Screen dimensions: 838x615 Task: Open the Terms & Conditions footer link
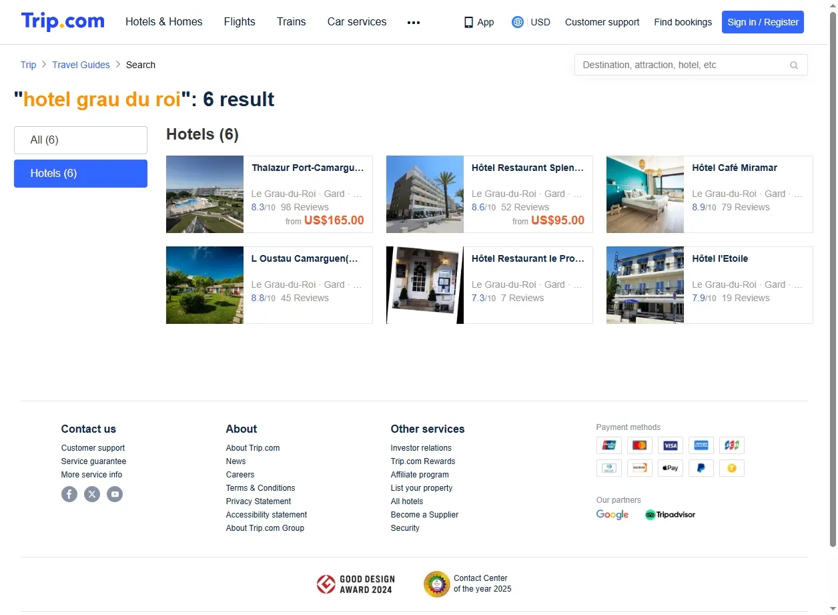pyautogui.click(x=260, y=488)
